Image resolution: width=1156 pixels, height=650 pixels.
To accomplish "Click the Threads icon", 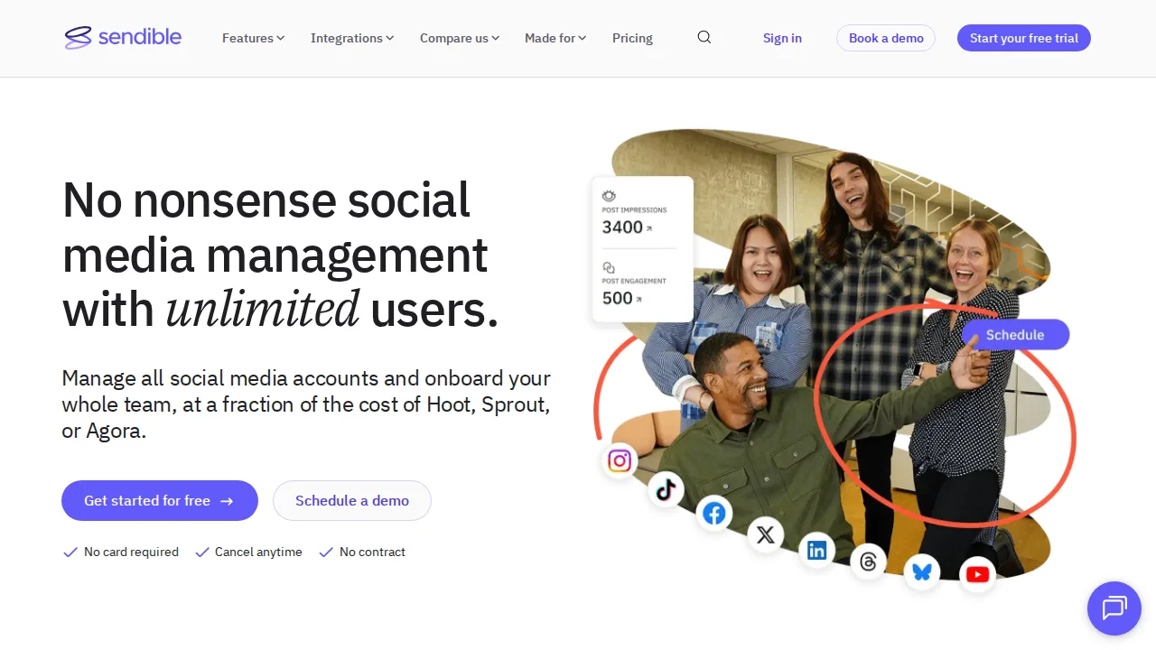I will tap(869, 562).
